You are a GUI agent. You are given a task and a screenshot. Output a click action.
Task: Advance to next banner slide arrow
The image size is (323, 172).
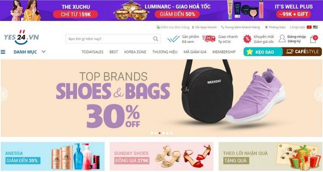point(318,94)
